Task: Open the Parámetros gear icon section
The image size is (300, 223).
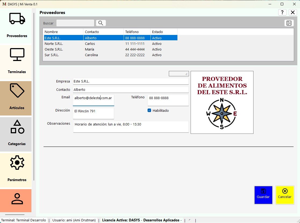Action: (17, 169)
